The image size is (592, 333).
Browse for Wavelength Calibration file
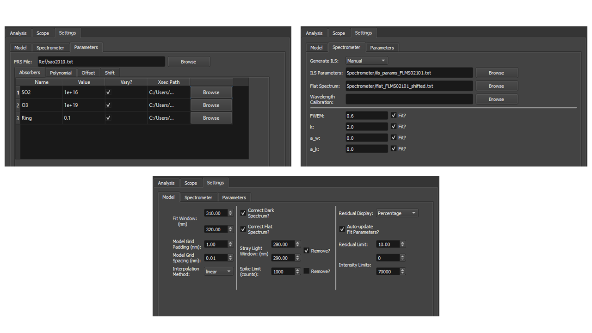[x=496, y=99]
